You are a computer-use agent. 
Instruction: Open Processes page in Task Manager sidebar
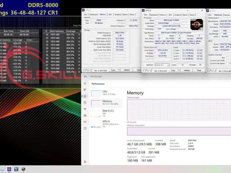point(85,90)
